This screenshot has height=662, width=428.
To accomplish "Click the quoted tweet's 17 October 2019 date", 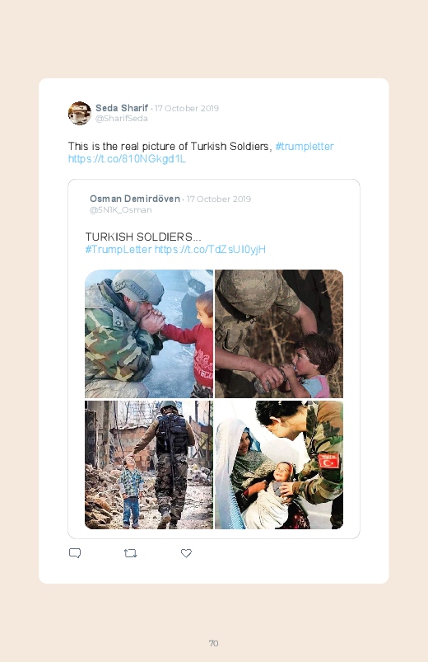I will coord(219,199).
